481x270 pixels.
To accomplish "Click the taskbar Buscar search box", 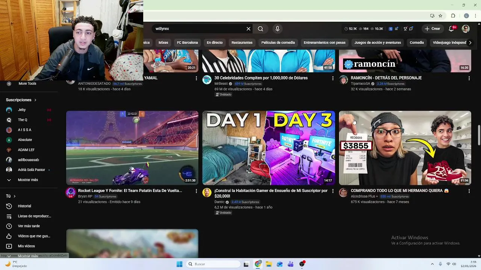I will click(213, 264).
